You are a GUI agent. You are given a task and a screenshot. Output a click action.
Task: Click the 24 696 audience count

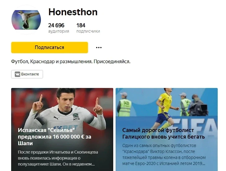point(56,25)
